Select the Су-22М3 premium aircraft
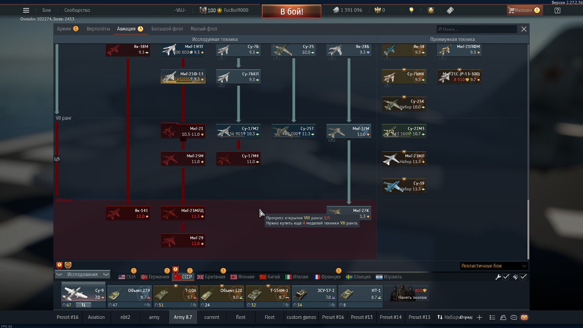 pos(404,131)
